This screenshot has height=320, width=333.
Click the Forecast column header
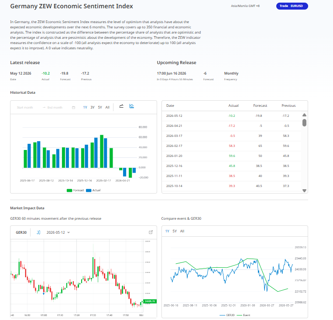tap(260, 106)
